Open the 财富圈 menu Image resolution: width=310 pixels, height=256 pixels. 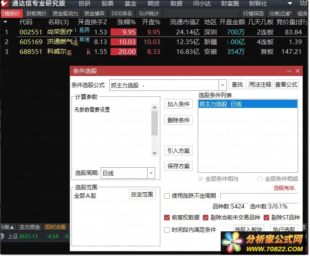pyautogui.click(x=230, y=3)
